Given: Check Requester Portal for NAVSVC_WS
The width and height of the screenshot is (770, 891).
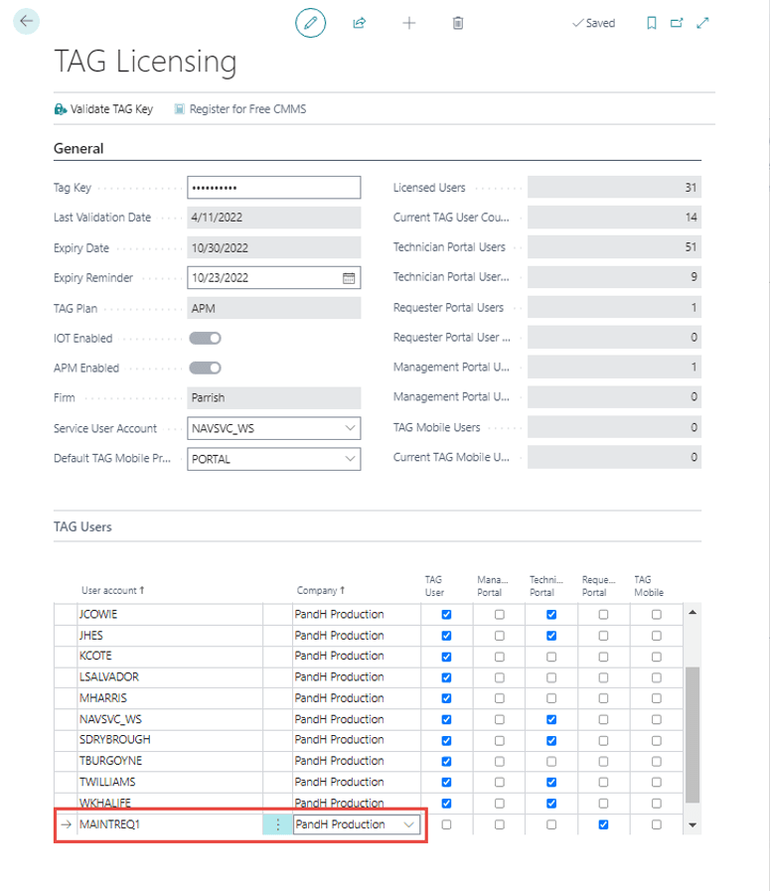Looking at the screenshot, I should [x=603, y=719].
